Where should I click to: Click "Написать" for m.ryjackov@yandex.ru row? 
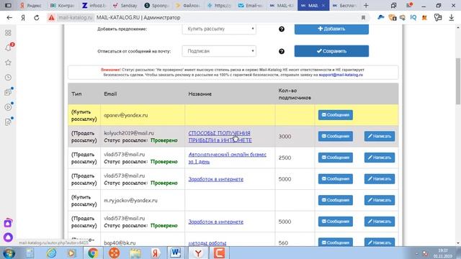coord(380,200)
